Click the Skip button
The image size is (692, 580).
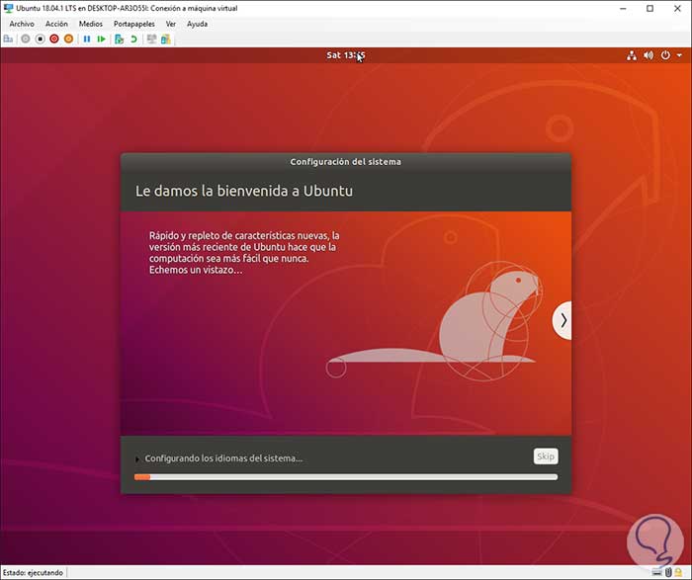546,456
